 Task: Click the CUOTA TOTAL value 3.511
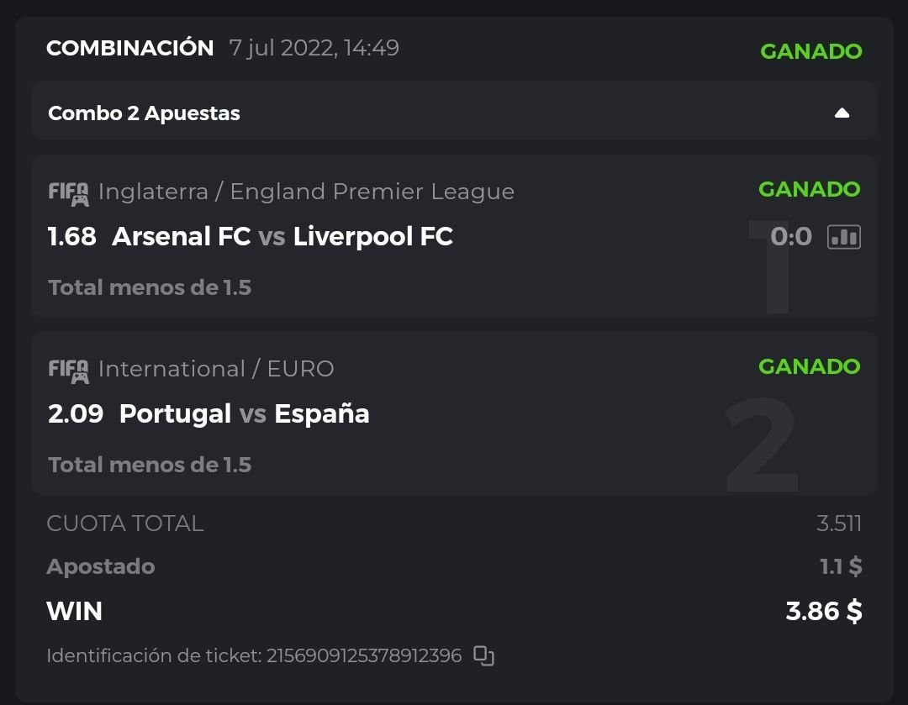pyautogui.click(x=838, y=523)
